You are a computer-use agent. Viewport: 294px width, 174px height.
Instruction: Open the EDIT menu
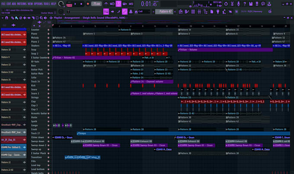pos(9,3)
